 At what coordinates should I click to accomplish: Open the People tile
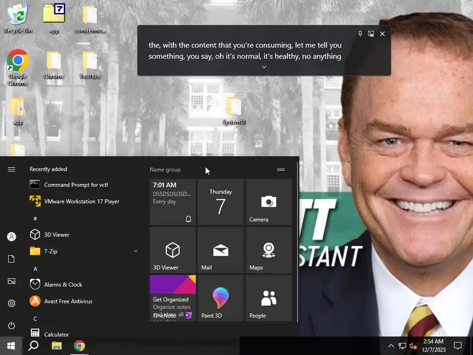pyautogui.click(x=269, y=298)
